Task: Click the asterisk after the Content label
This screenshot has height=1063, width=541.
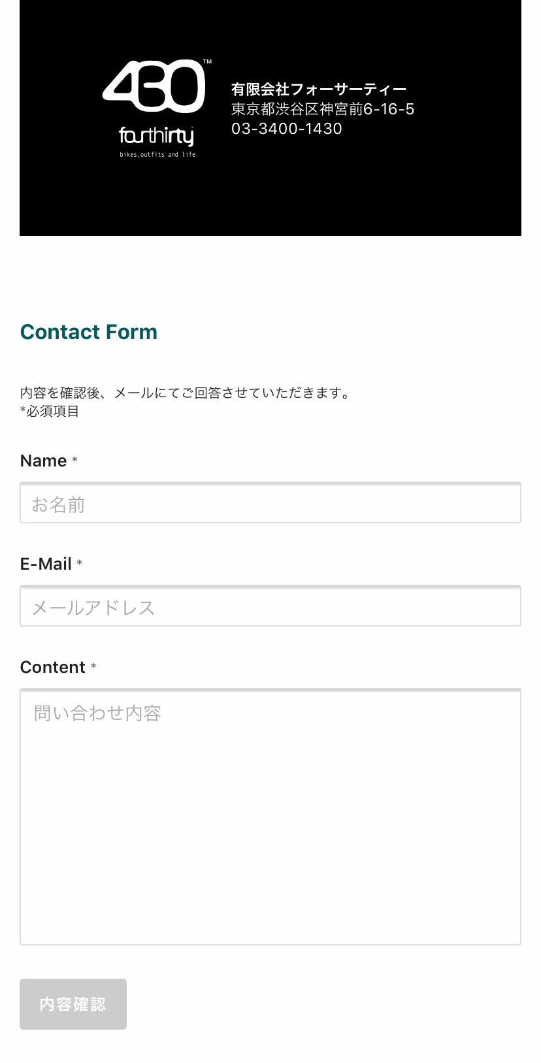Action: pyautogui.click(x=93, y=666)
